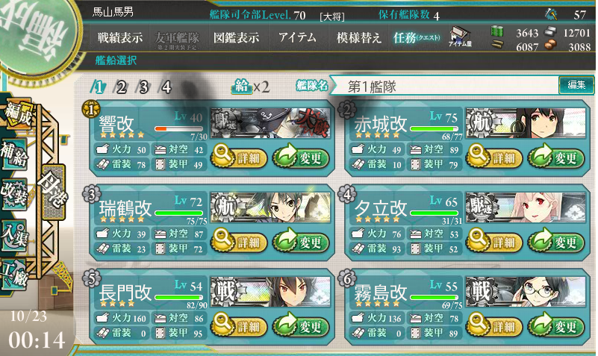Click the 編集 fleet name edit button

click(x=576, y=85)
